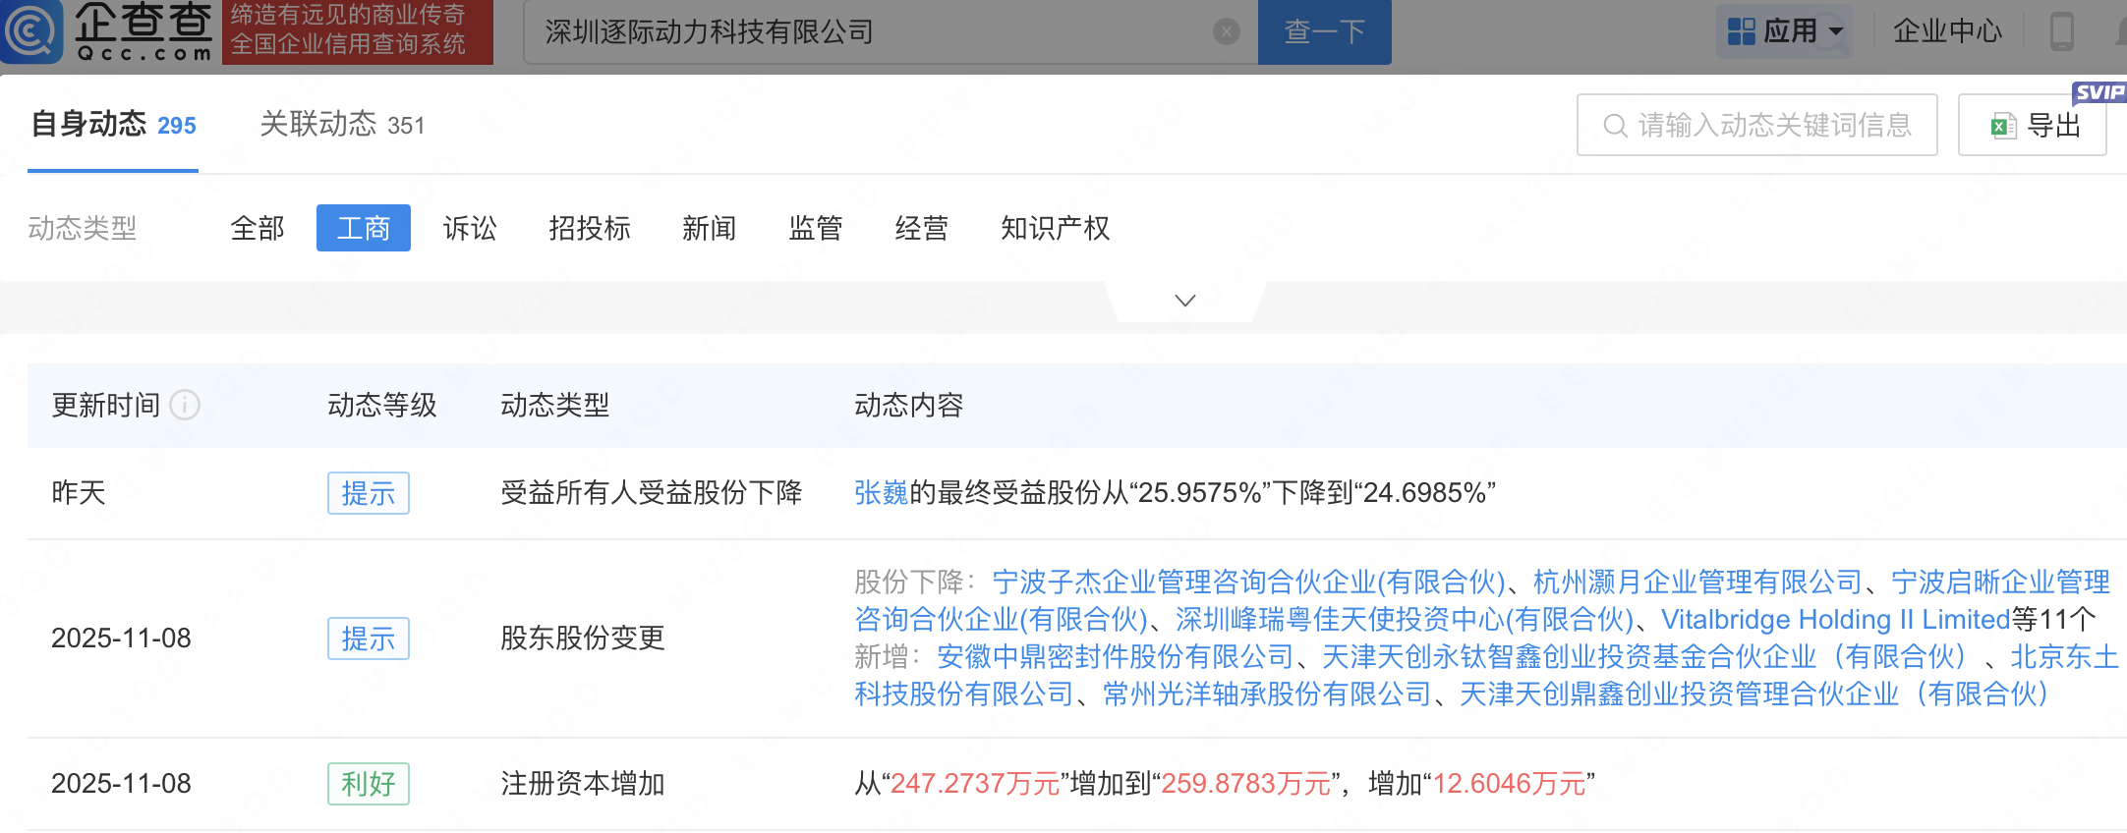Image resolution: width=2127 pixels, height=833 pixels.
Task: Open Vitalbridge Holding II Limited link
Action: tap(1835, 620)
